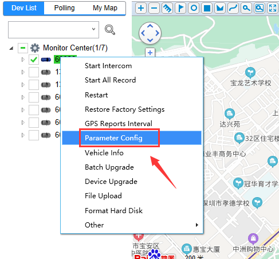Screen dimensions: 279x259
Task: Select the flag marker tool
Action: click(180, 8)
